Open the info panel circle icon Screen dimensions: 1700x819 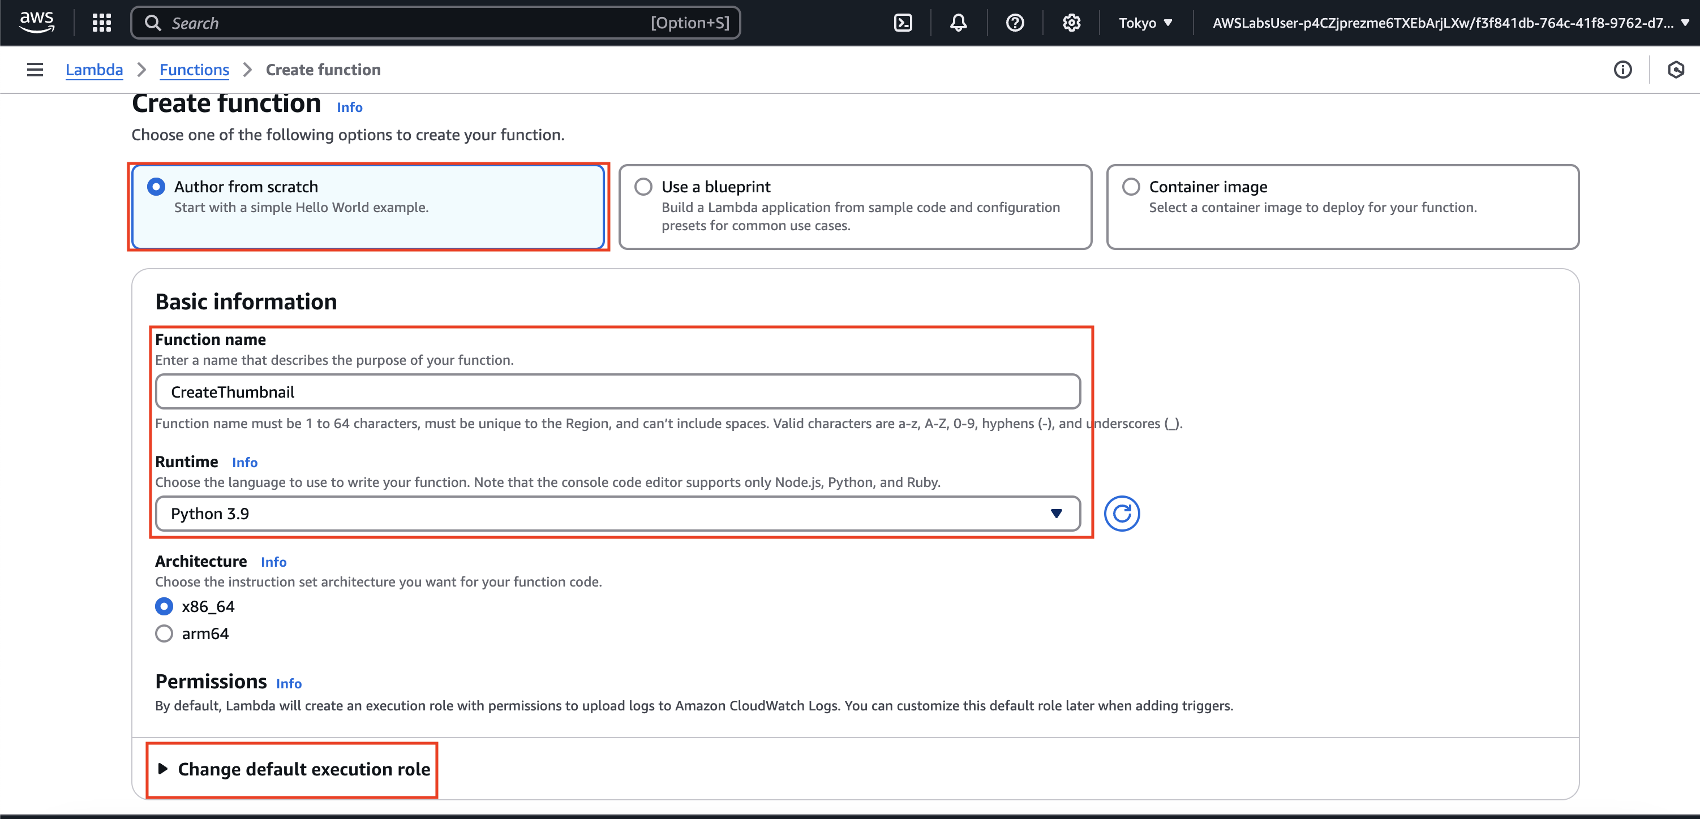1622,69
